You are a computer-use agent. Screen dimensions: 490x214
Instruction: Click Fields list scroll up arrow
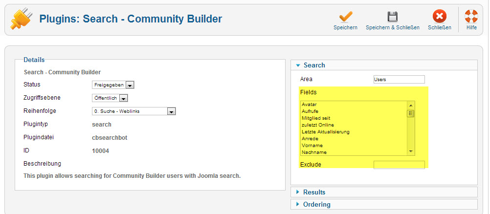click(x=411, y=105)
